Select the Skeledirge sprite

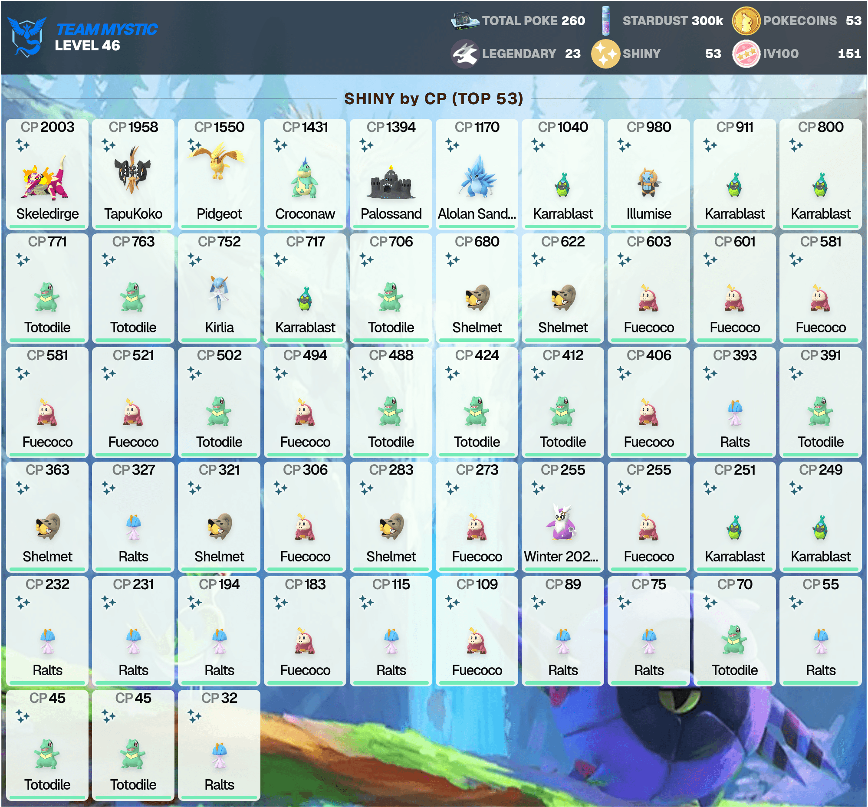tap(46, 178)
